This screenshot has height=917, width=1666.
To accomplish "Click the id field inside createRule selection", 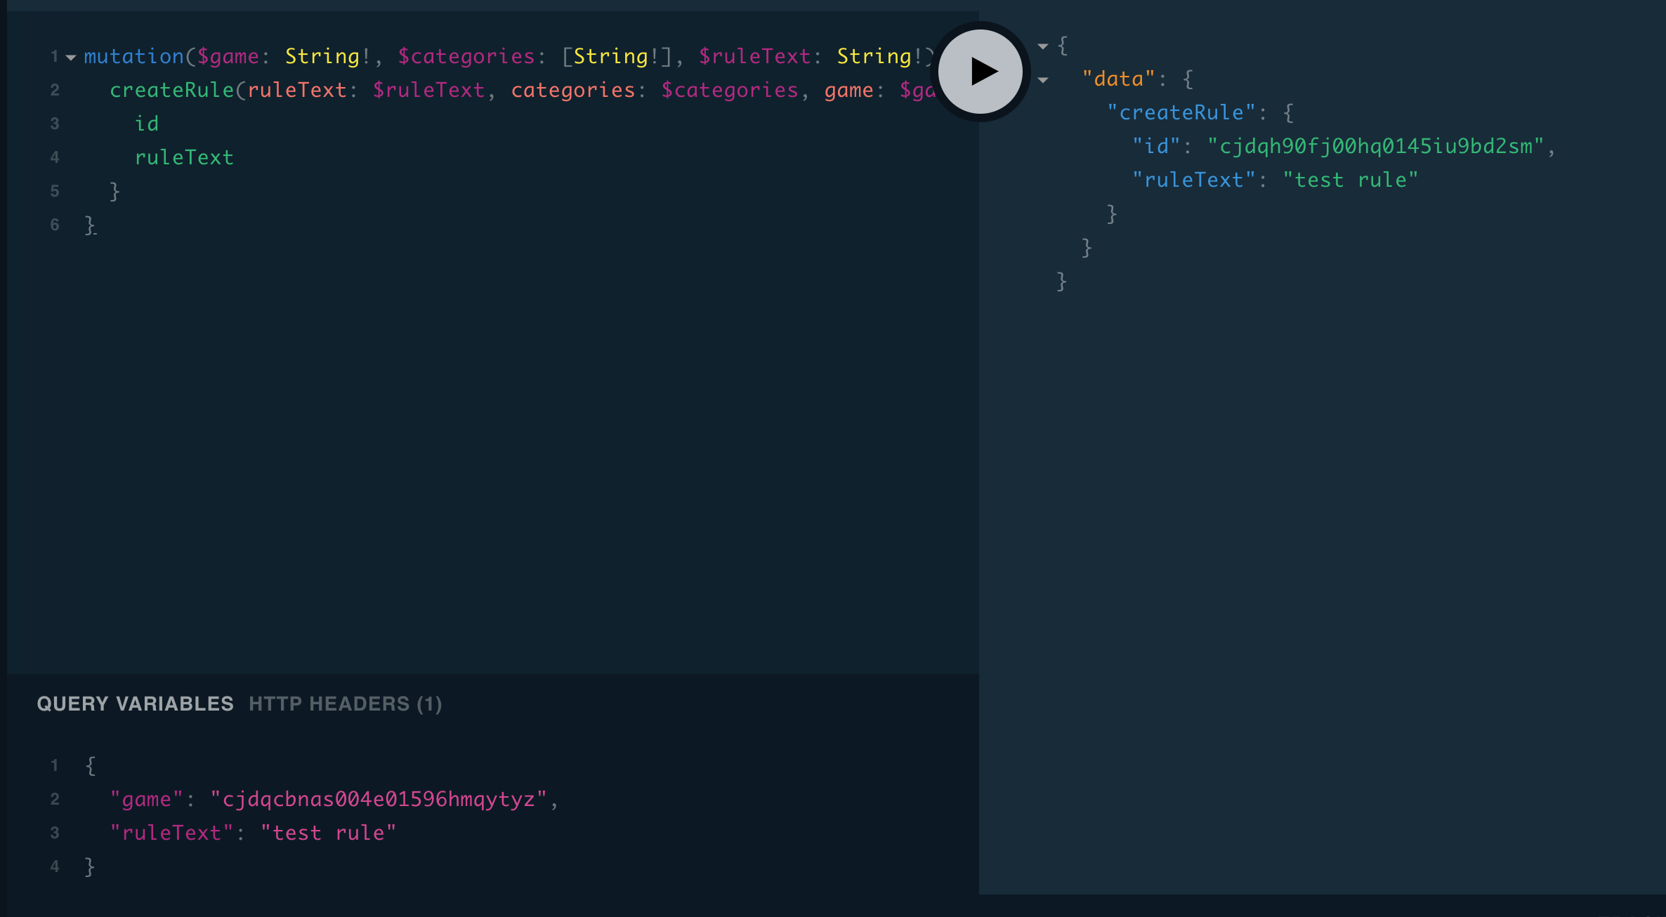I will click(148, 123).
